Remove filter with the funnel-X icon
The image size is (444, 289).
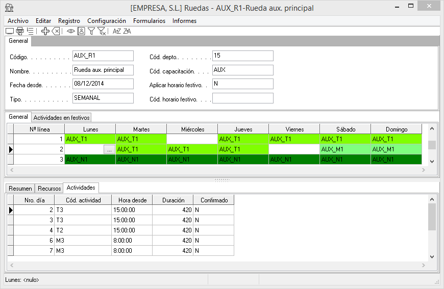[x=102, y=31]
